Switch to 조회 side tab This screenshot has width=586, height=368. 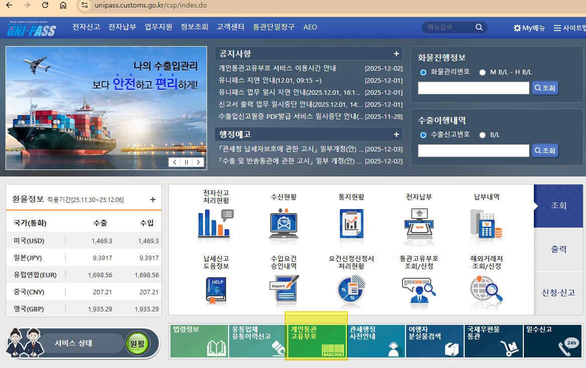coord(558,206)
